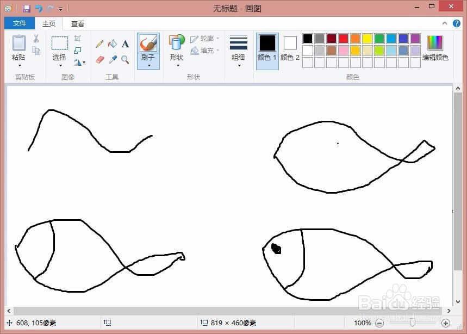This screenshot has height=334, width=467.
Task: Click the zoom slider handle
Action: click(413, 323)
